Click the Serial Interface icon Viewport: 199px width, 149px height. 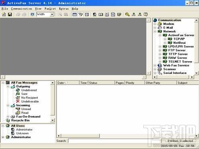coord(160,73)
